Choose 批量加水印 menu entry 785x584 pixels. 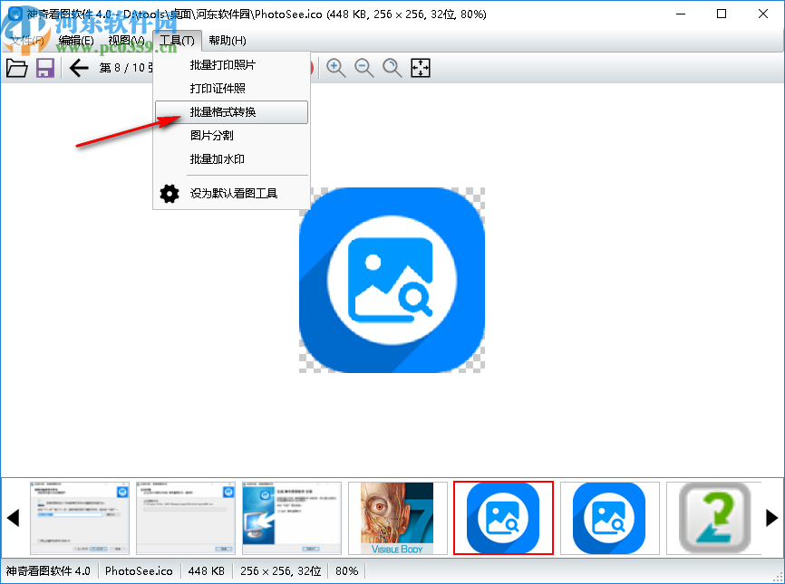coord(231,159)
